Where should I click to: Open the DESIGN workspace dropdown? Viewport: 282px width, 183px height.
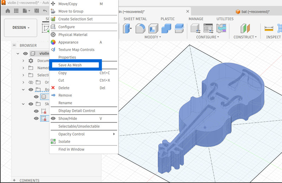tap(20, 28)
